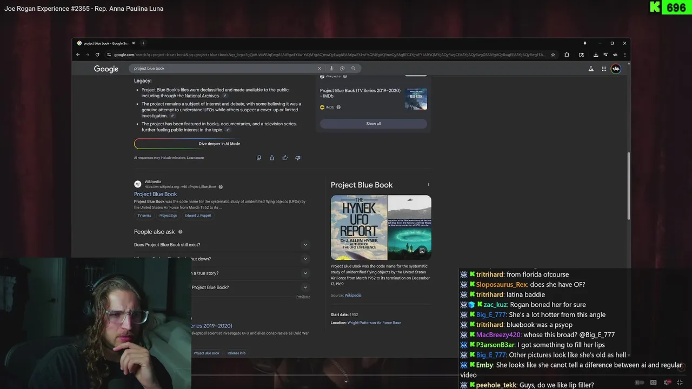Open the browser downloads icon

pyautogui.click(x=596, y=55)
